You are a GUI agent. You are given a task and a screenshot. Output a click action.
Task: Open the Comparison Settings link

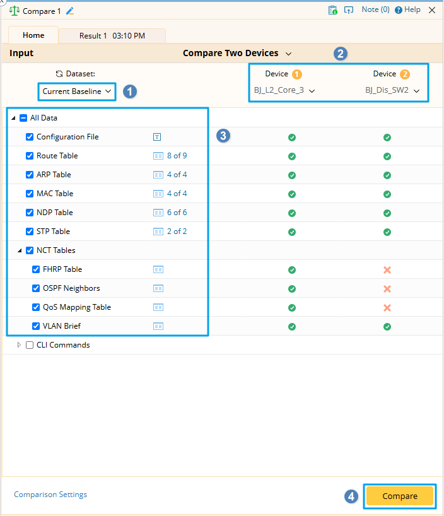point(50,495)
